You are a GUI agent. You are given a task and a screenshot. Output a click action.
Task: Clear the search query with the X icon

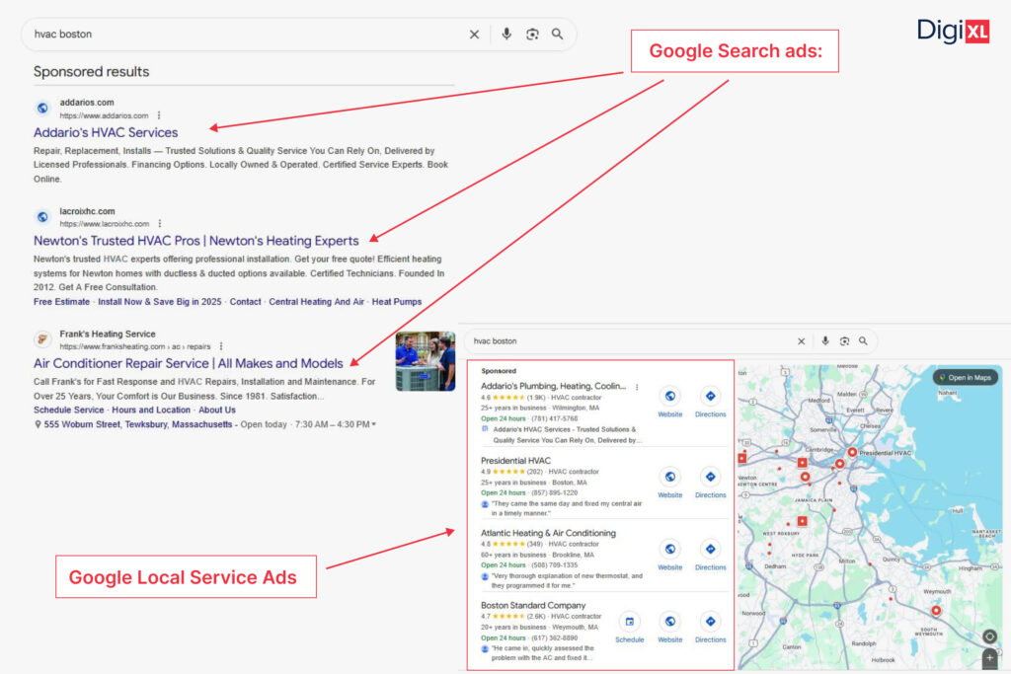(474, 34)
